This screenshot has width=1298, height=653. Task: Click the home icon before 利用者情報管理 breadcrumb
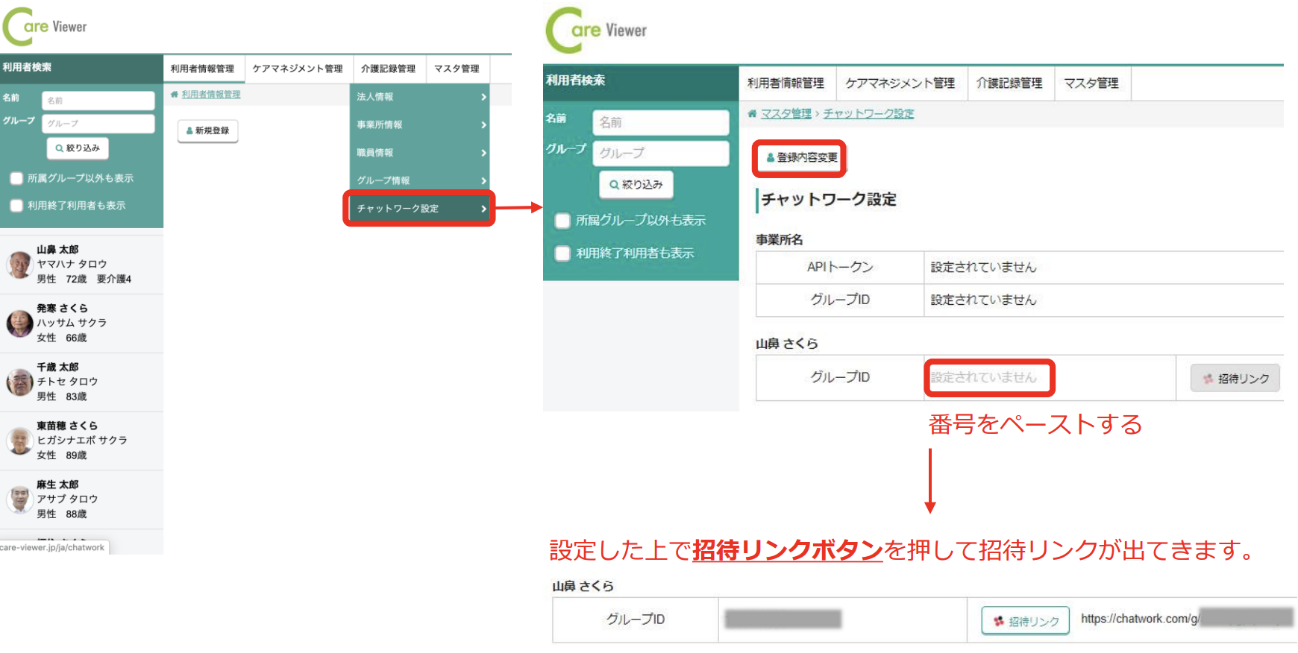click(174, 95)
